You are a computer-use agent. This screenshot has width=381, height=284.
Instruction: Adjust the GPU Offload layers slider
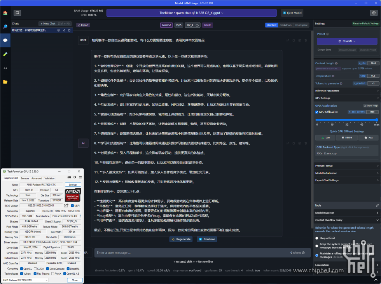(x=347, y=120)
